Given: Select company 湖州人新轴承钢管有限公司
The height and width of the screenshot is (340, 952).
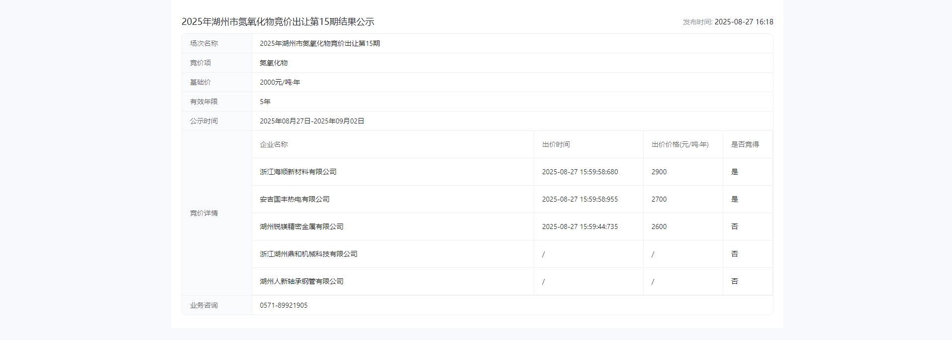Looking at the screenshot, I should coord(301,281).
